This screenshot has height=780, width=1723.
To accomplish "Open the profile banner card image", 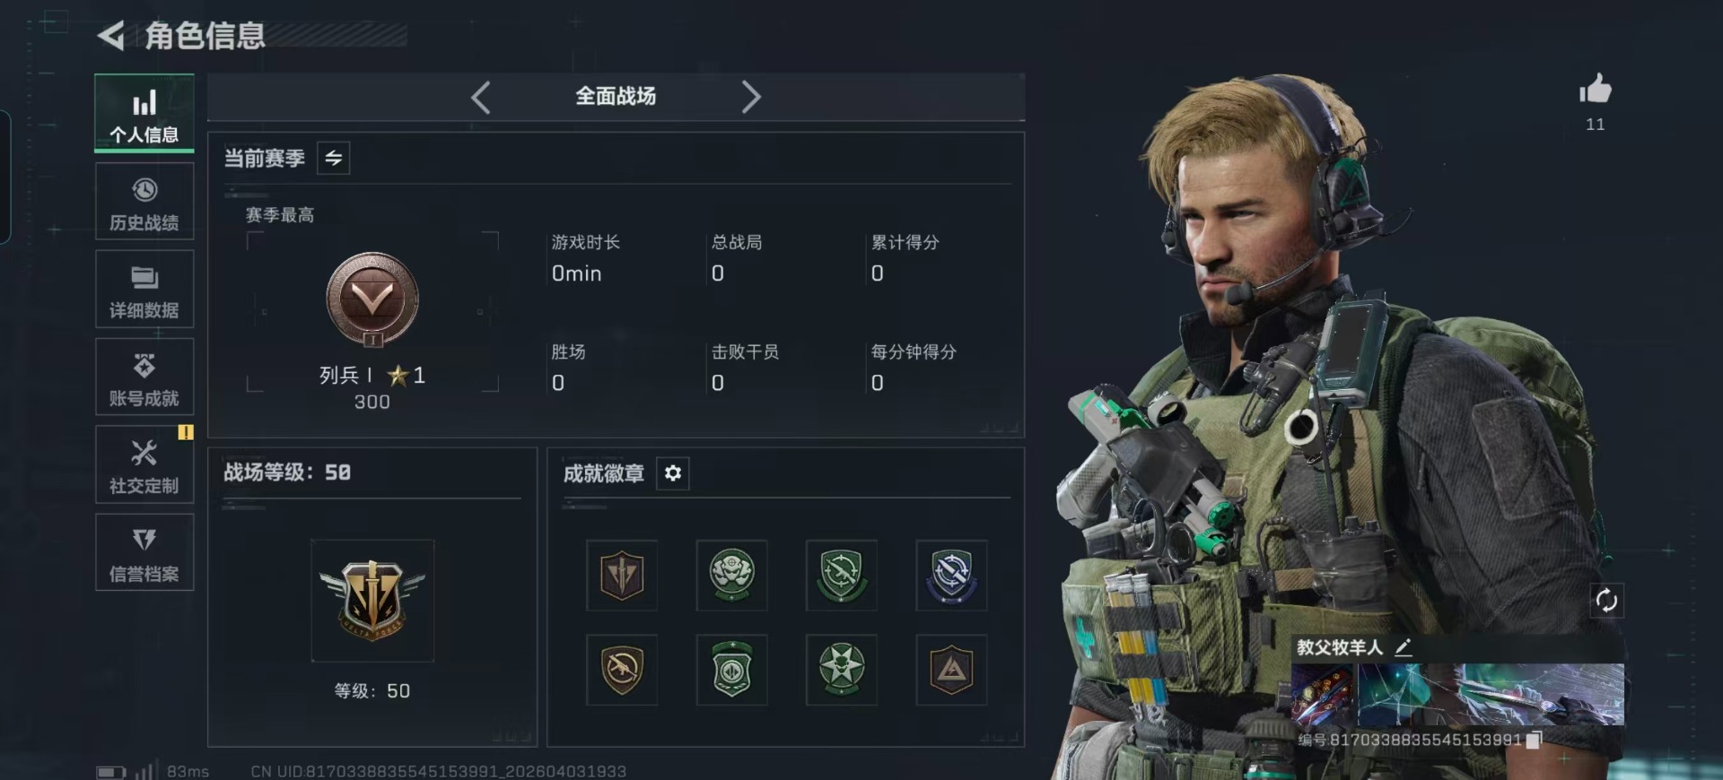I will (1457, 694).
